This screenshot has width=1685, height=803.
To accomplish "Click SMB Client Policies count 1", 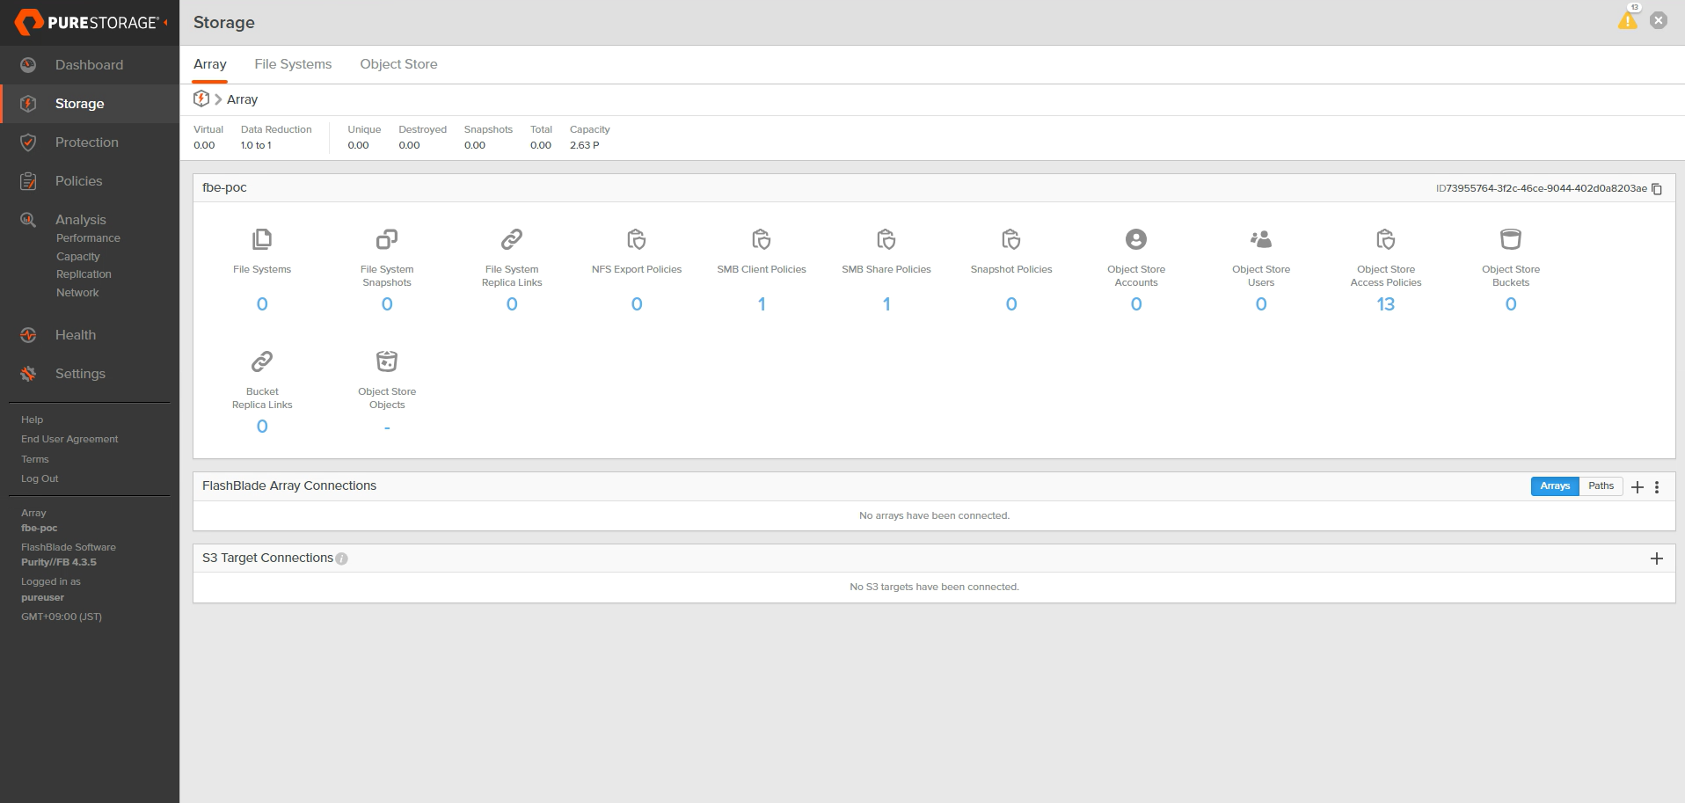I will (762, 304).
